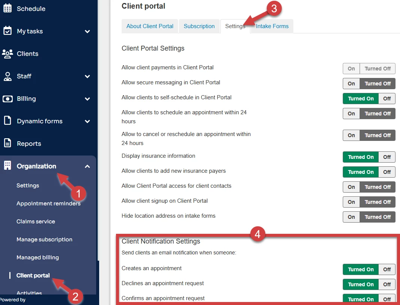400x305 pixels.
Task: Open Schedule in the sidebar
Action: 31,9
